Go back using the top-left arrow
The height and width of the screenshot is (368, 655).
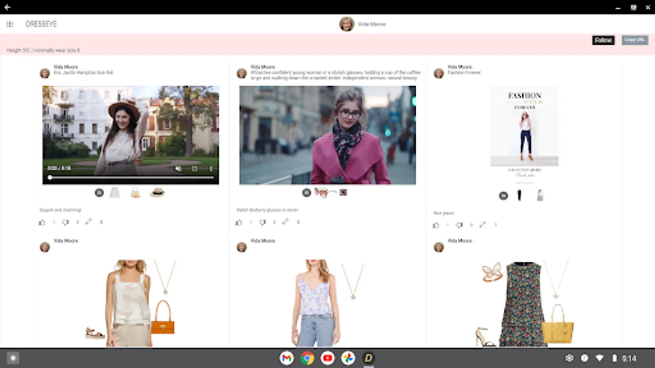[7, 7]
